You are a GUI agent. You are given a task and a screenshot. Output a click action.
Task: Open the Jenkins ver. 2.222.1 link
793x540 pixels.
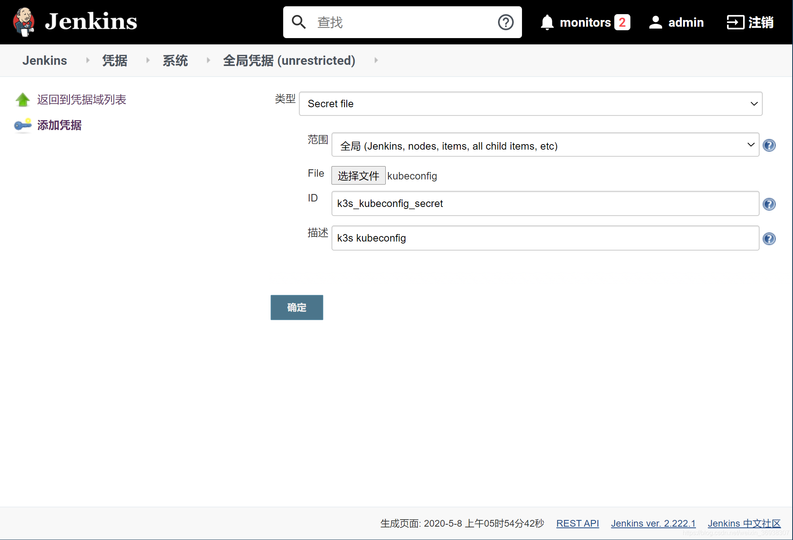pyautogui.click(x=653, y=524)
